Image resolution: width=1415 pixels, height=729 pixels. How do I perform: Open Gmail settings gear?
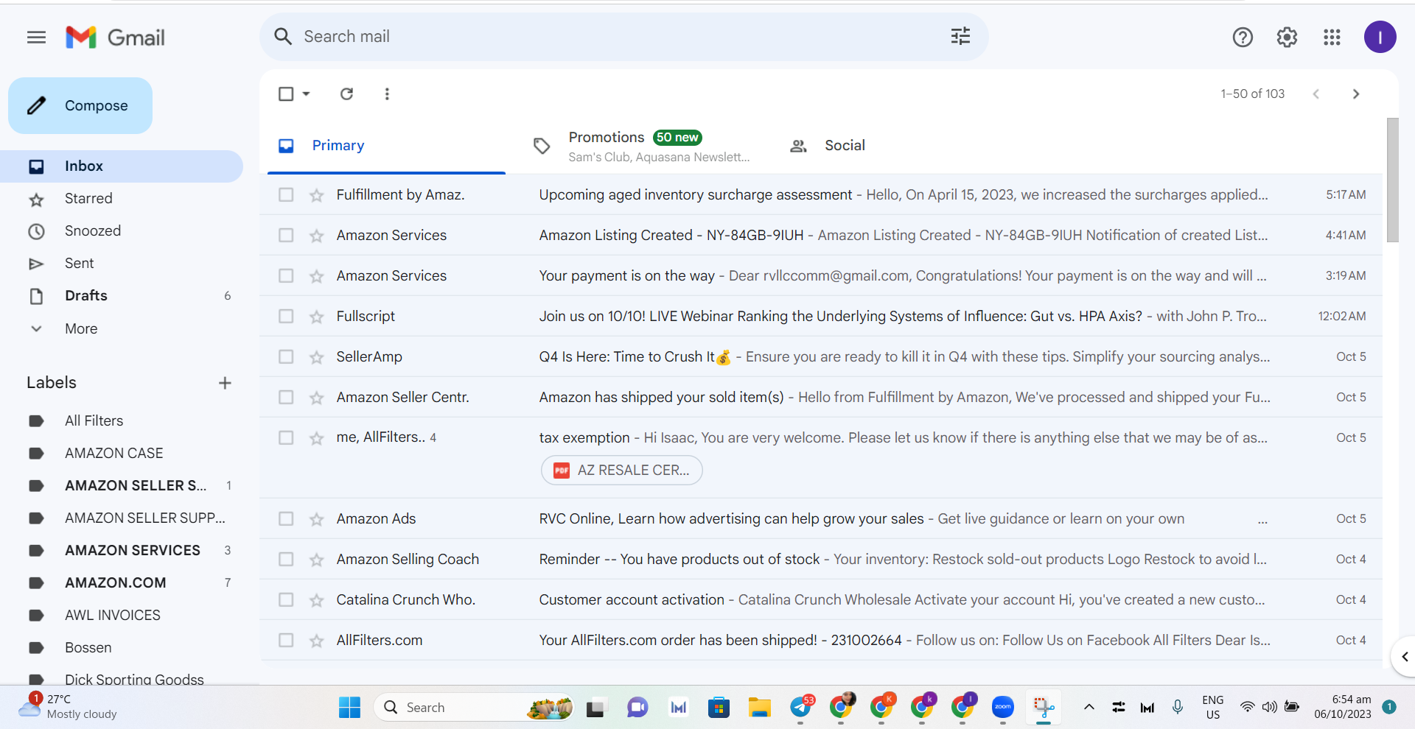coord(1287,37)
